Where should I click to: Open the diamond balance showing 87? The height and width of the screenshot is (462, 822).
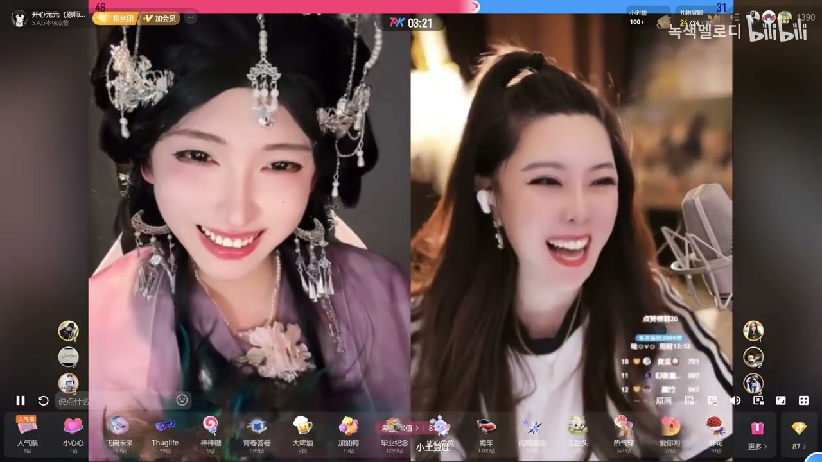pos(799,434)
